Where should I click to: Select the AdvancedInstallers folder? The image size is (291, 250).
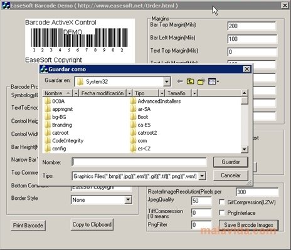pyautogui.click(x=156, y=102)
